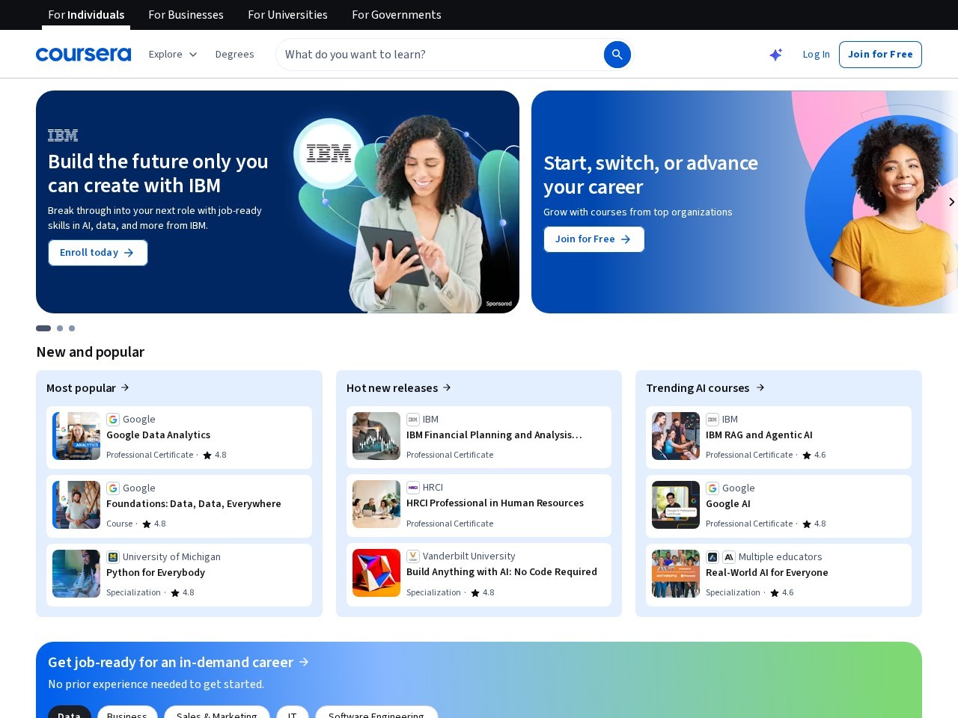Click banner Join for Free button
This screenshot has height=718, width=958.
(594, 239)
